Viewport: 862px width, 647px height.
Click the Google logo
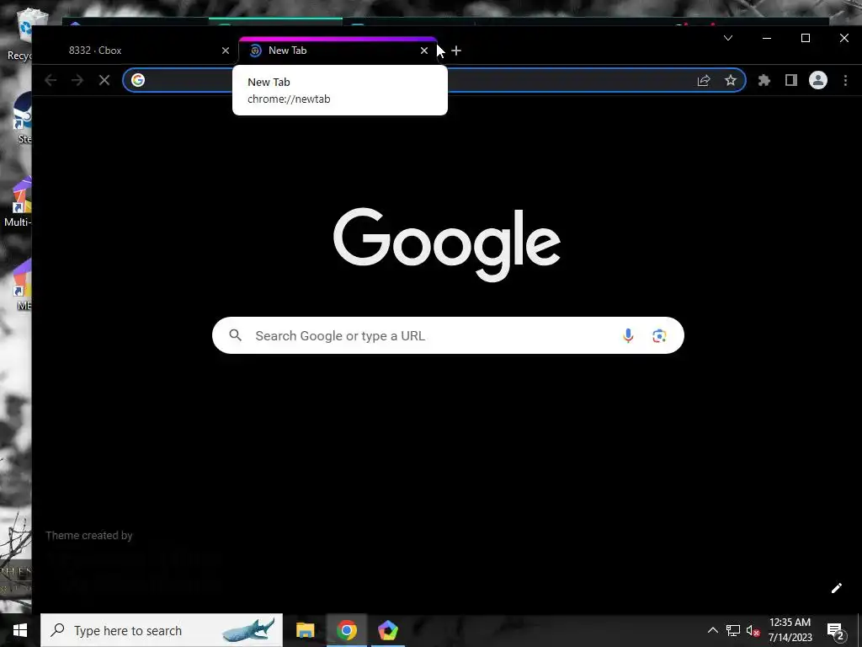tap(447, 244)
